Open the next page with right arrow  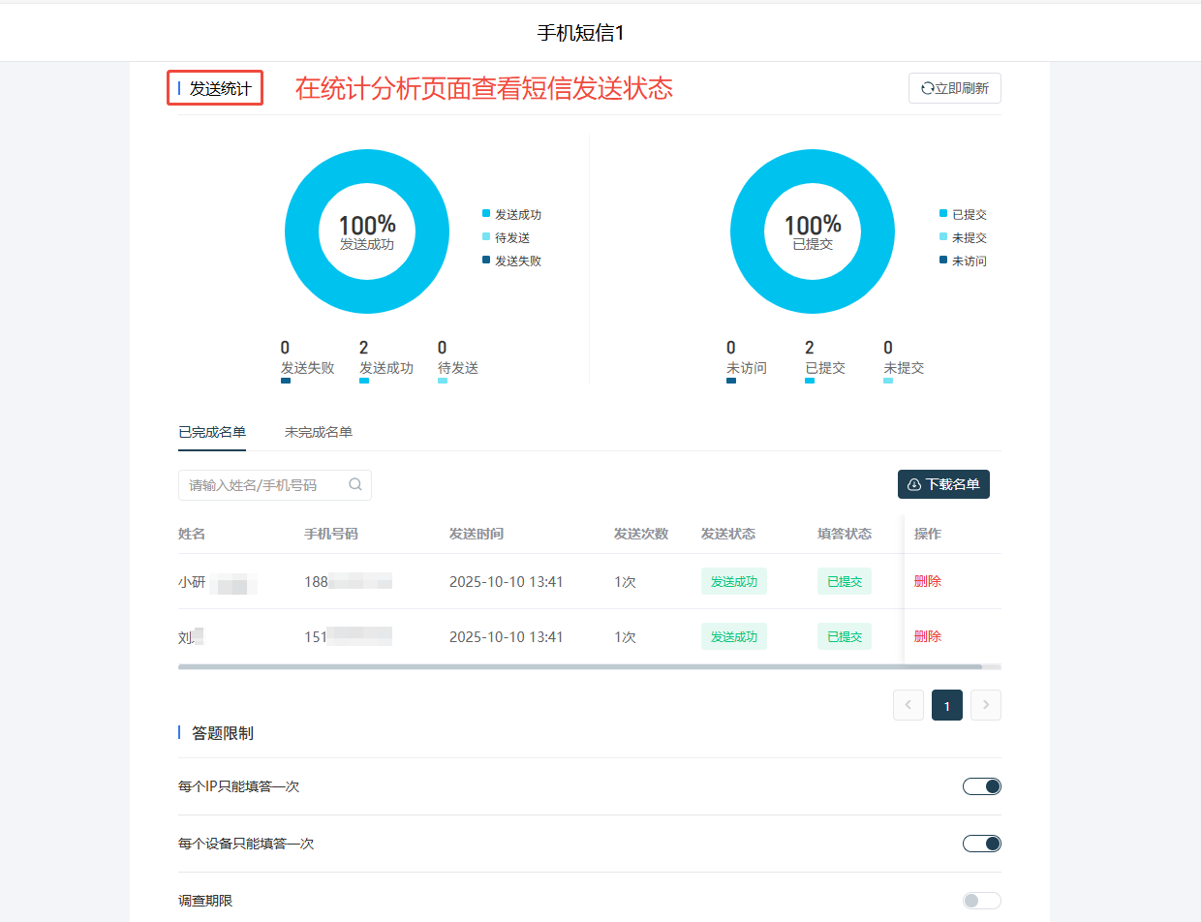click(985, 705)
